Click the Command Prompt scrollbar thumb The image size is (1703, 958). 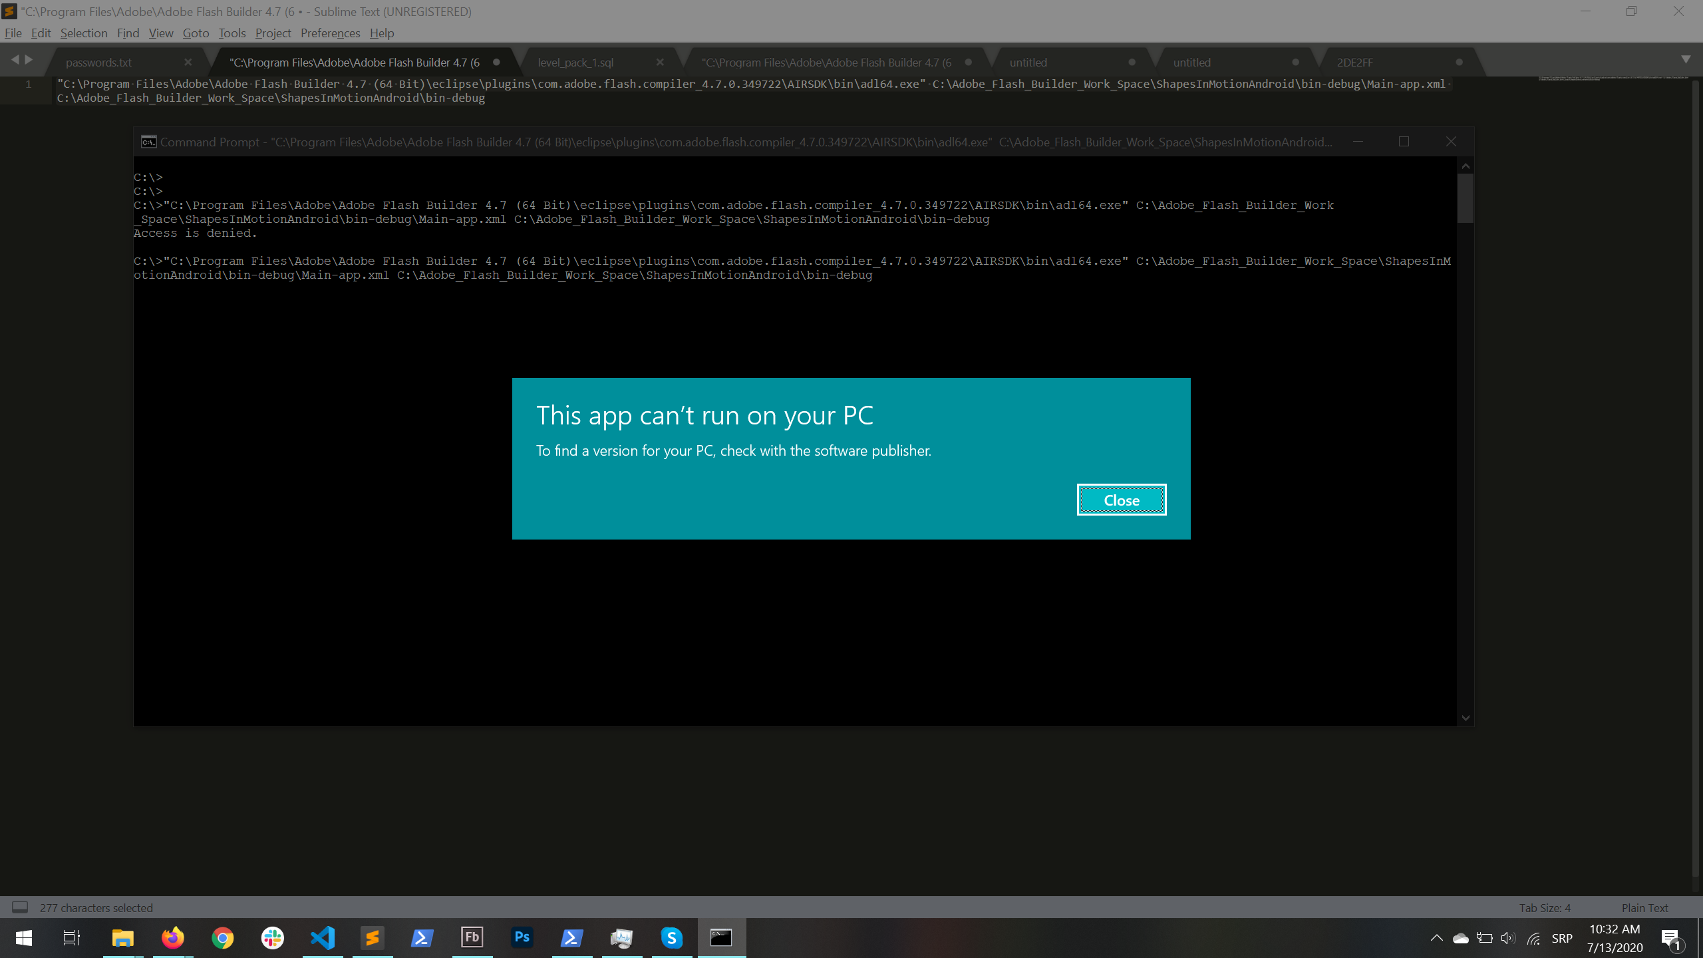coord(1466,198)
